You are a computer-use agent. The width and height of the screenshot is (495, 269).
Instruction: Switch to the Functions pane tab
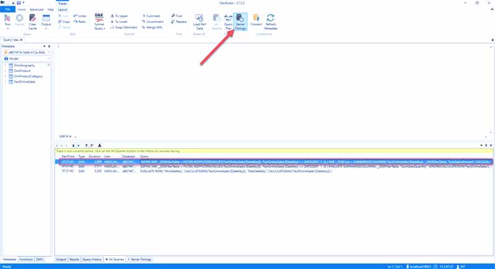point(26,259)
